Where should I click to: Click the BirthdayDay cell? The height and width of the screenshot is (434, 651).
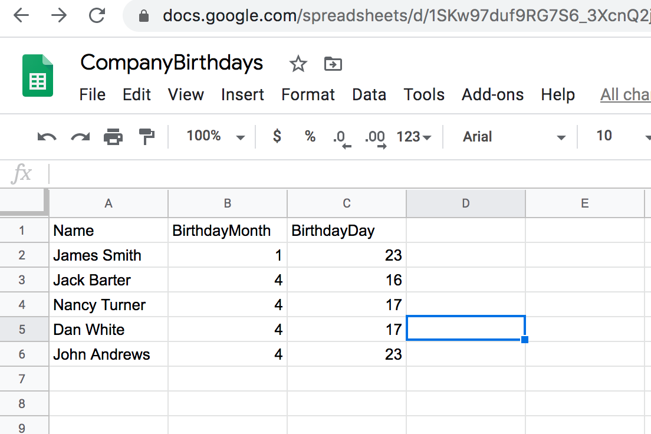pos(347,231)
